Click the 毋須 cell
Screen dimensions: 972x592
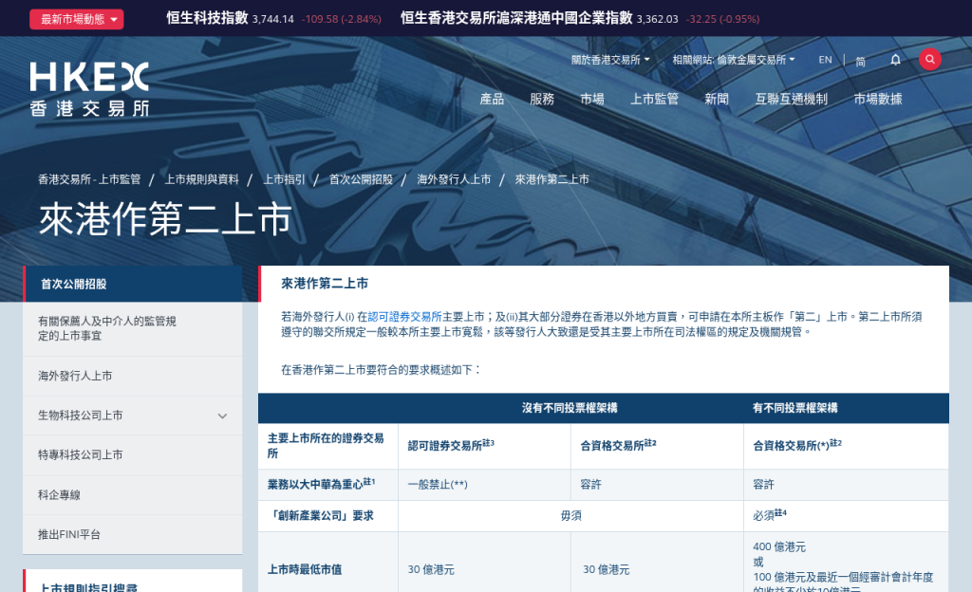point(570,516)
